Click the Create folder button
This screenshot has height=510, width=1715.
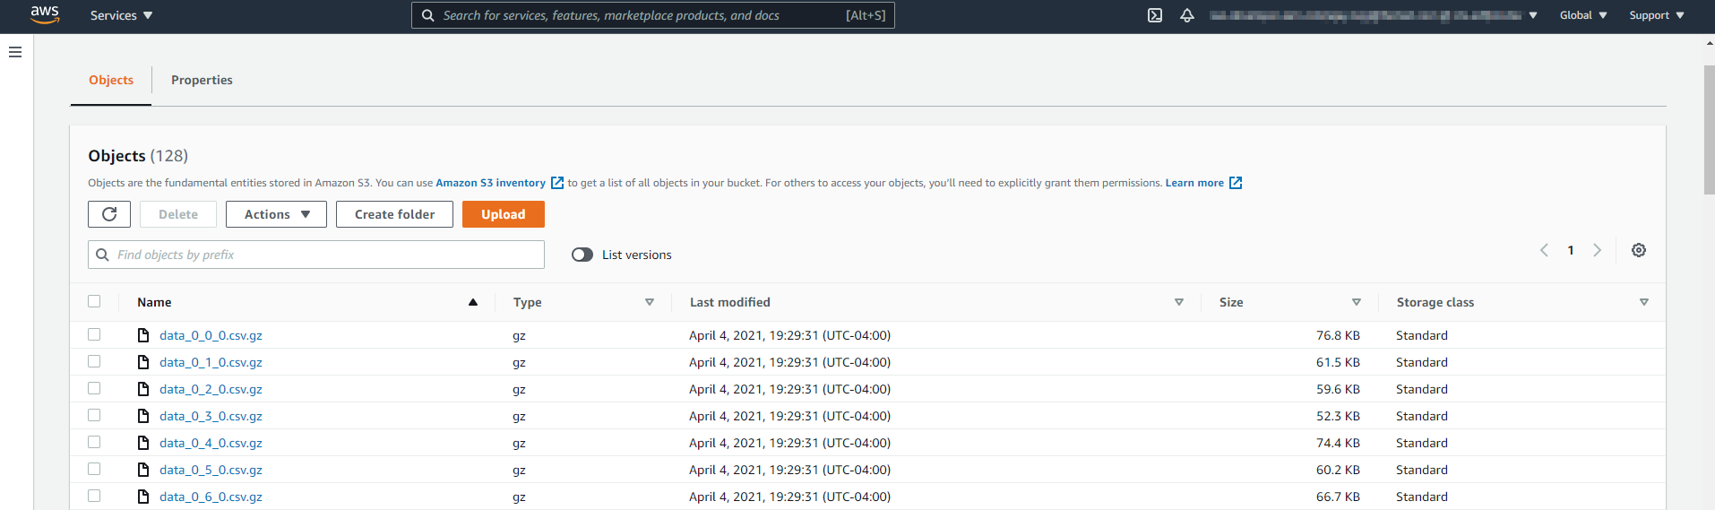394,214
